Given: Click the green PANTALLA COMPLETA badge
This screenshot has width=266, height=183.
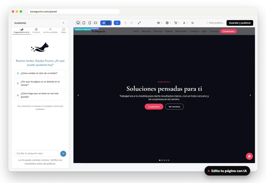Looking at the screenshot, I should [83, 29].
